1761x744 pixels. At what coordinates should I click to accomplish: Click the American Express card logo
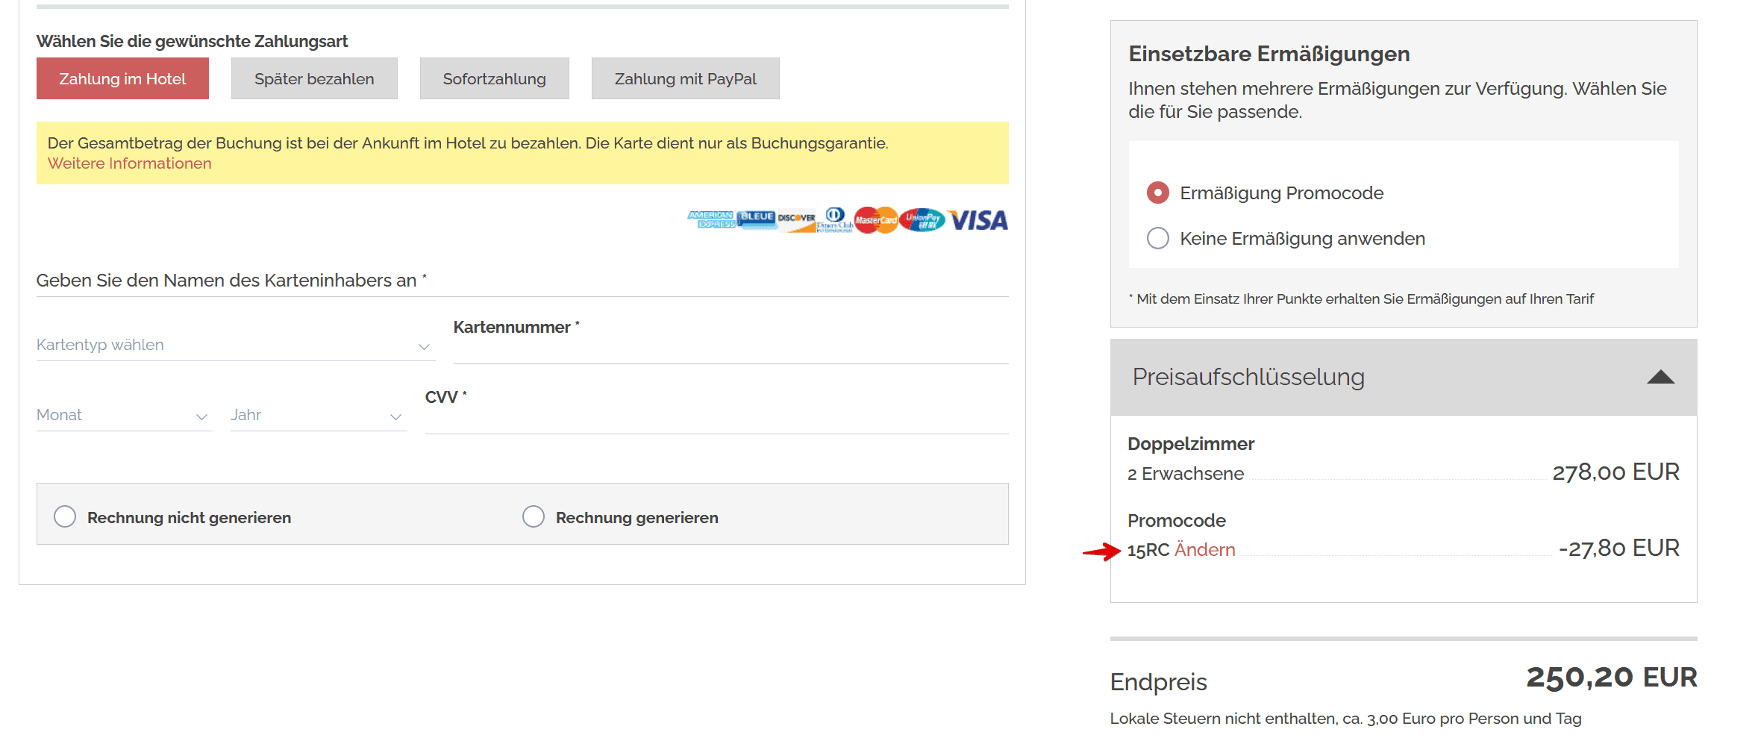coord(710,219)
